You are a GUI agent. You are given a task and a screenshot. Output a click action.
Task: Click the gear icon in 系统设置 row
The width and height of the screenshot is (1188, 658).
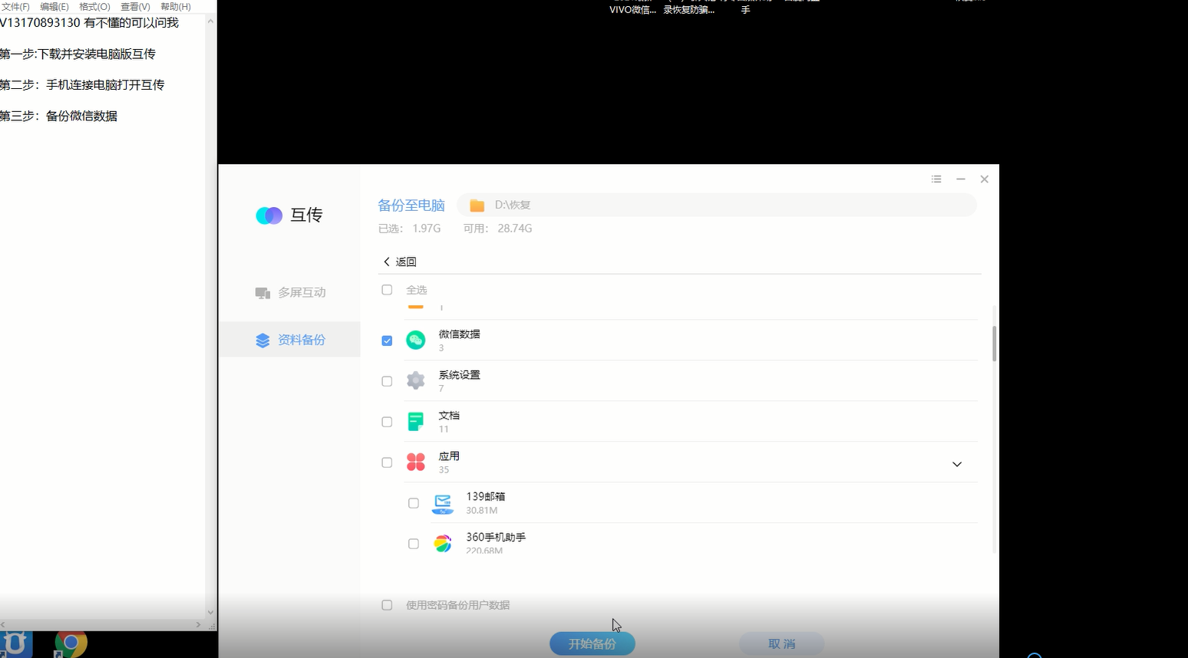click(416, 380)
